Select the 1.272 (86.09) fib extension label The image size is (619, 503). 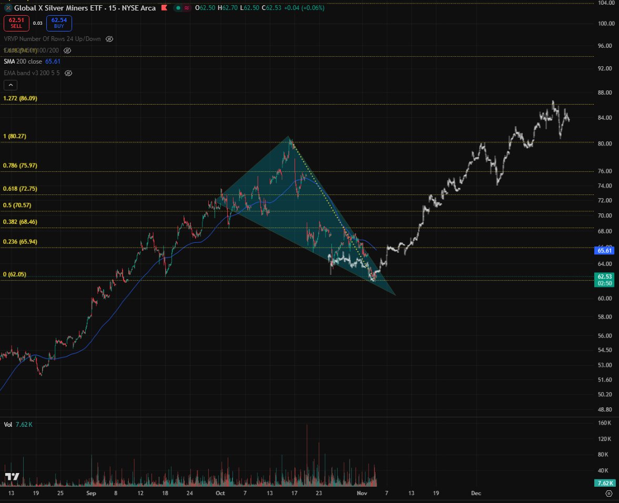[20, 98]
